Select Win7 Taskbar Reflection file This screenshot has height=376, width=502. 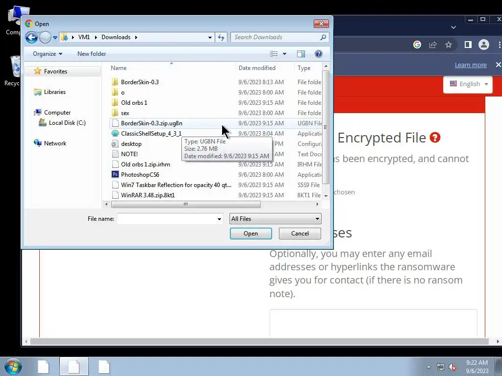click(176, 185)
